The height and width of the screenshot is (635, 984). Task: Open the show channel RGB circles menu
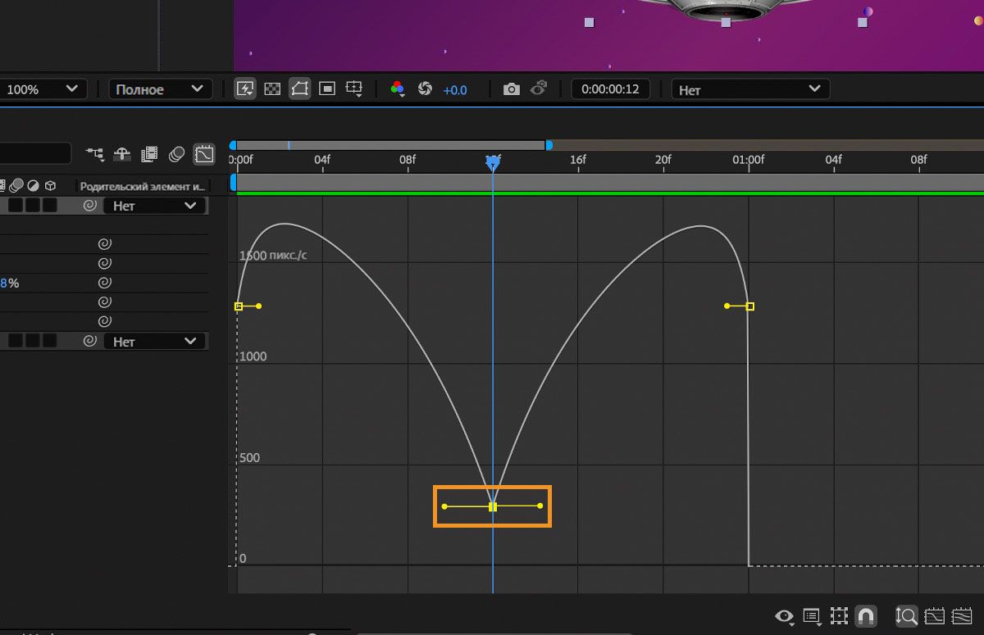398,89
